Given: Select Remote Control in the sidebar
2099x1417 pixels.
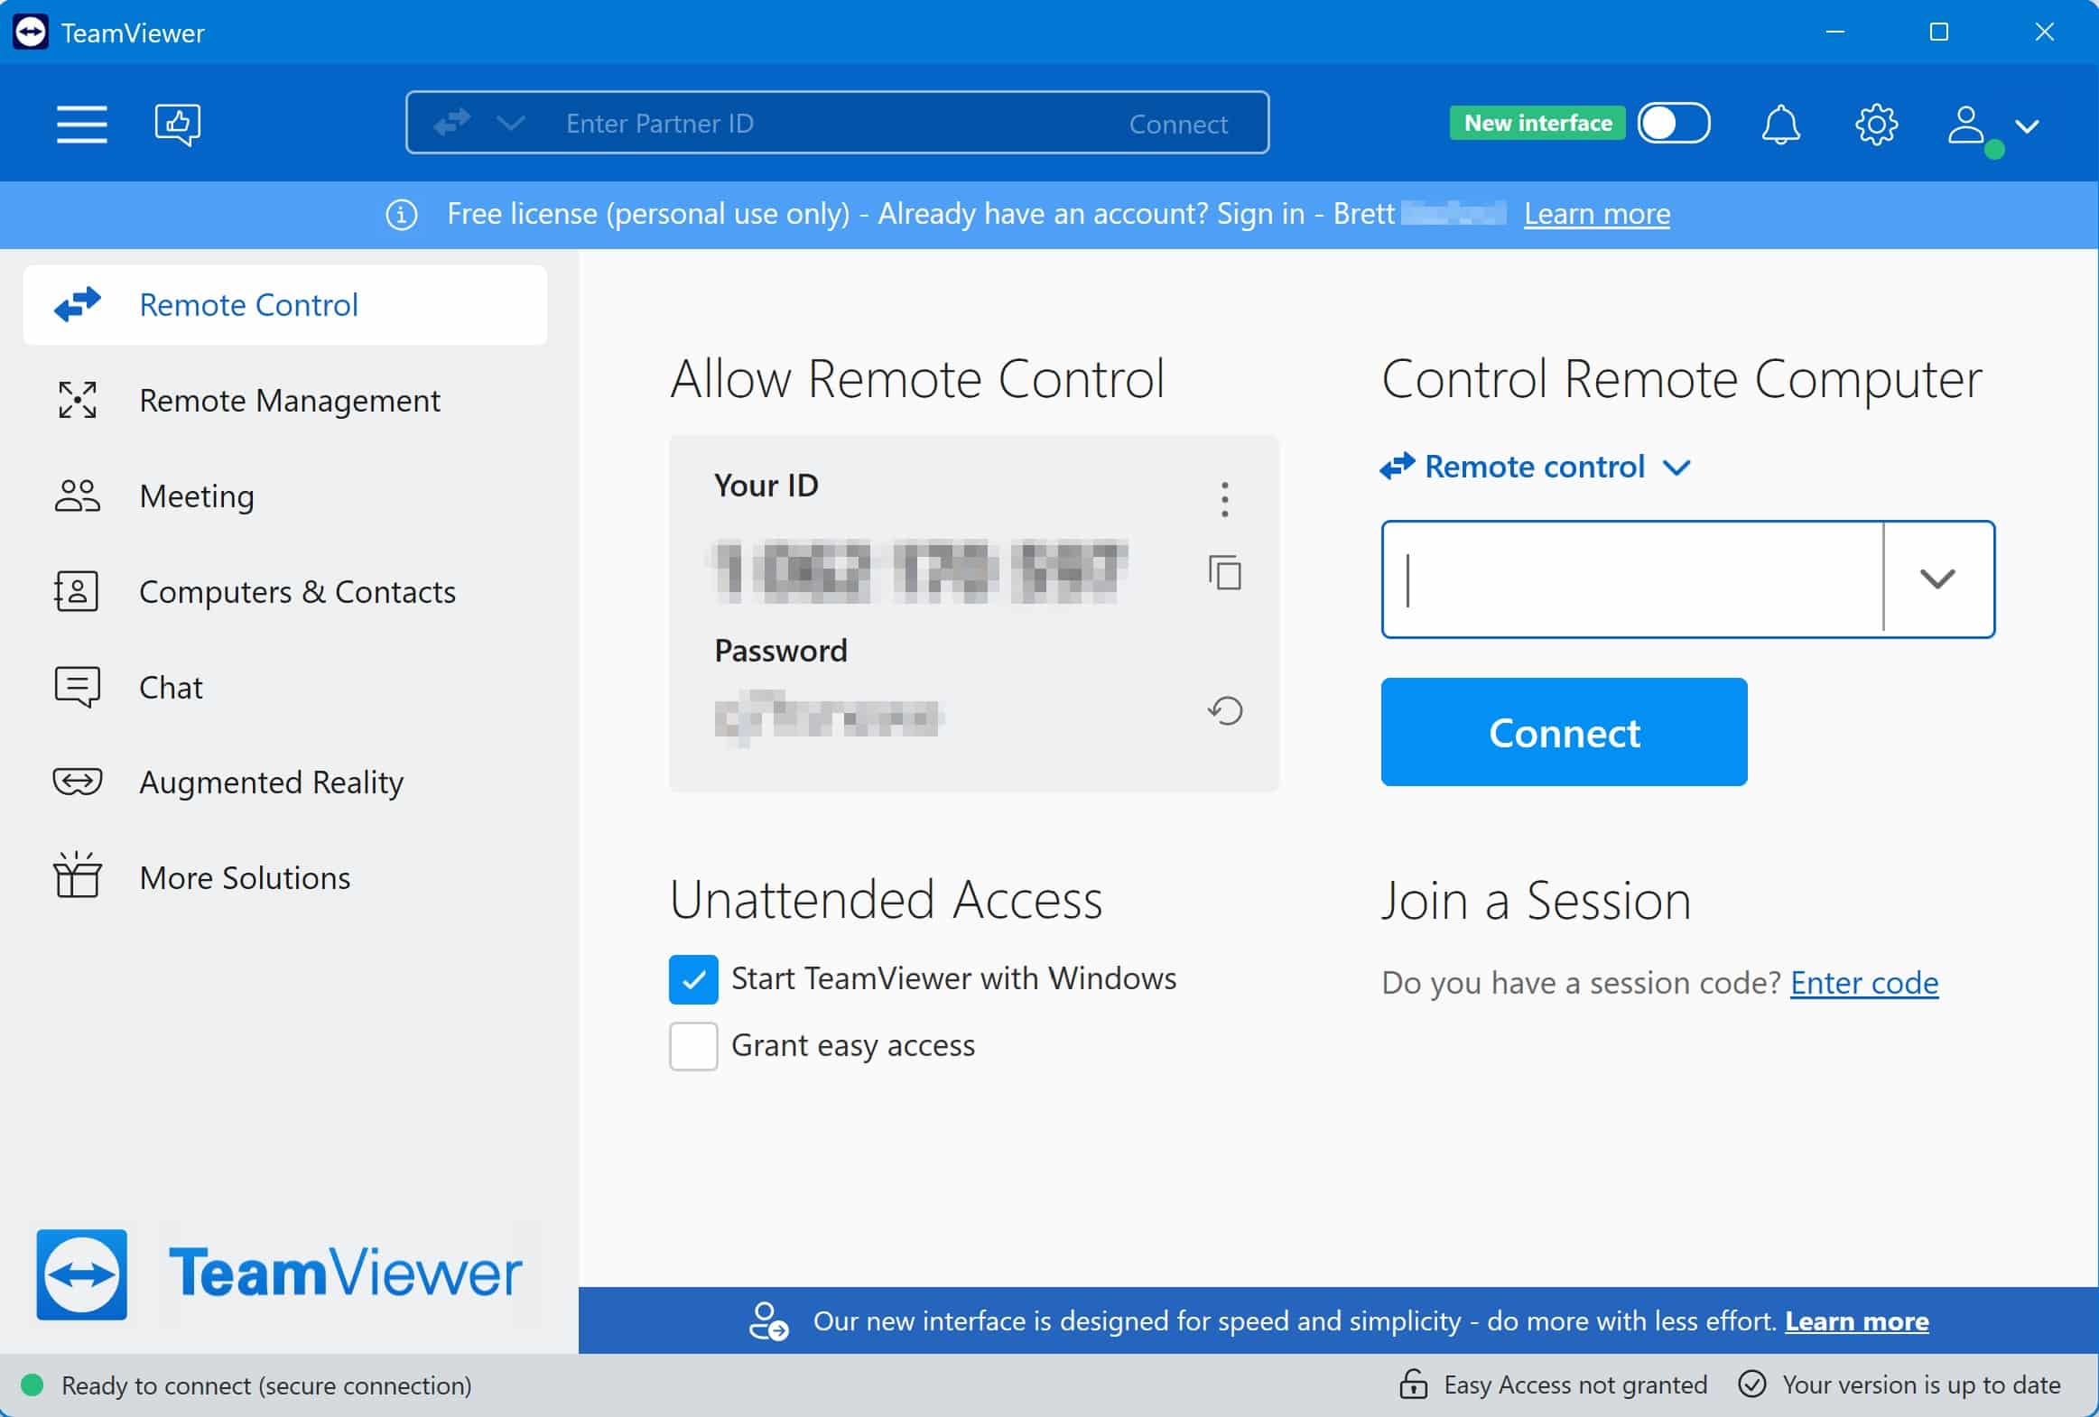Looking at the screenshot, I should click(x=284, y=305).
